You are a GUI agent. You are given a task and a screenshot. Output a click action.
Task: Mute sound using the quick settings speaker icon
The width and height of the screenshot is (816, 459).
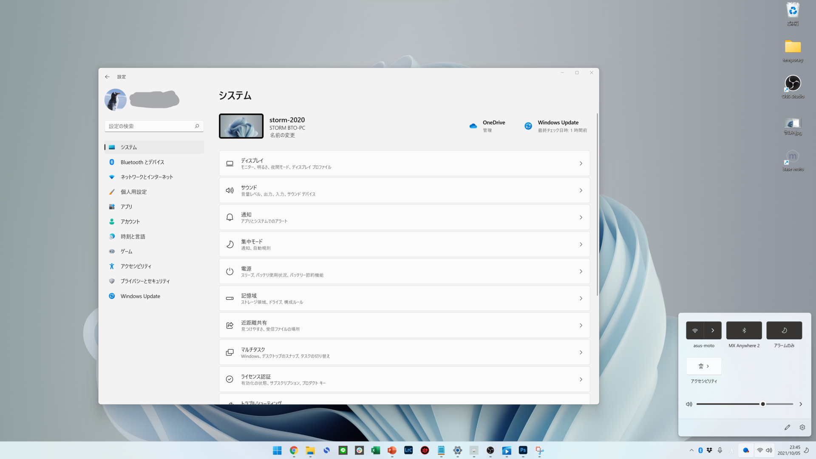[689, 404]
